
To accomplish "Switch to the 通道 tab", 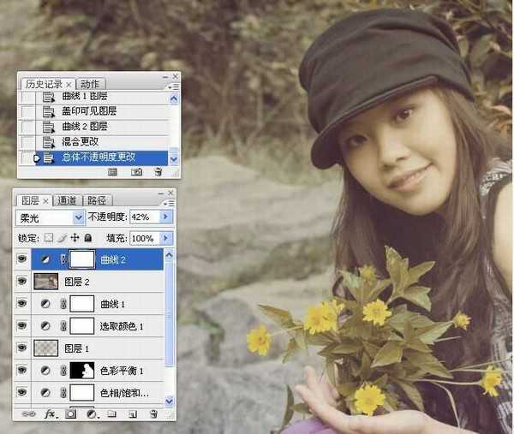I will [x=66, y=200].
